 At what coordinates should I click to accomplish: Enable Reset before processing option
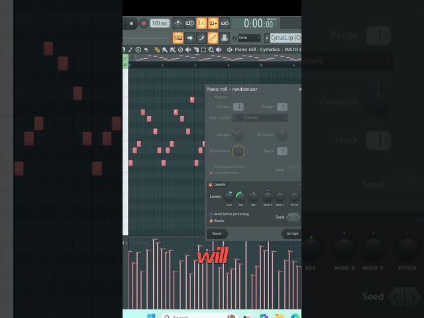(211, 214)
